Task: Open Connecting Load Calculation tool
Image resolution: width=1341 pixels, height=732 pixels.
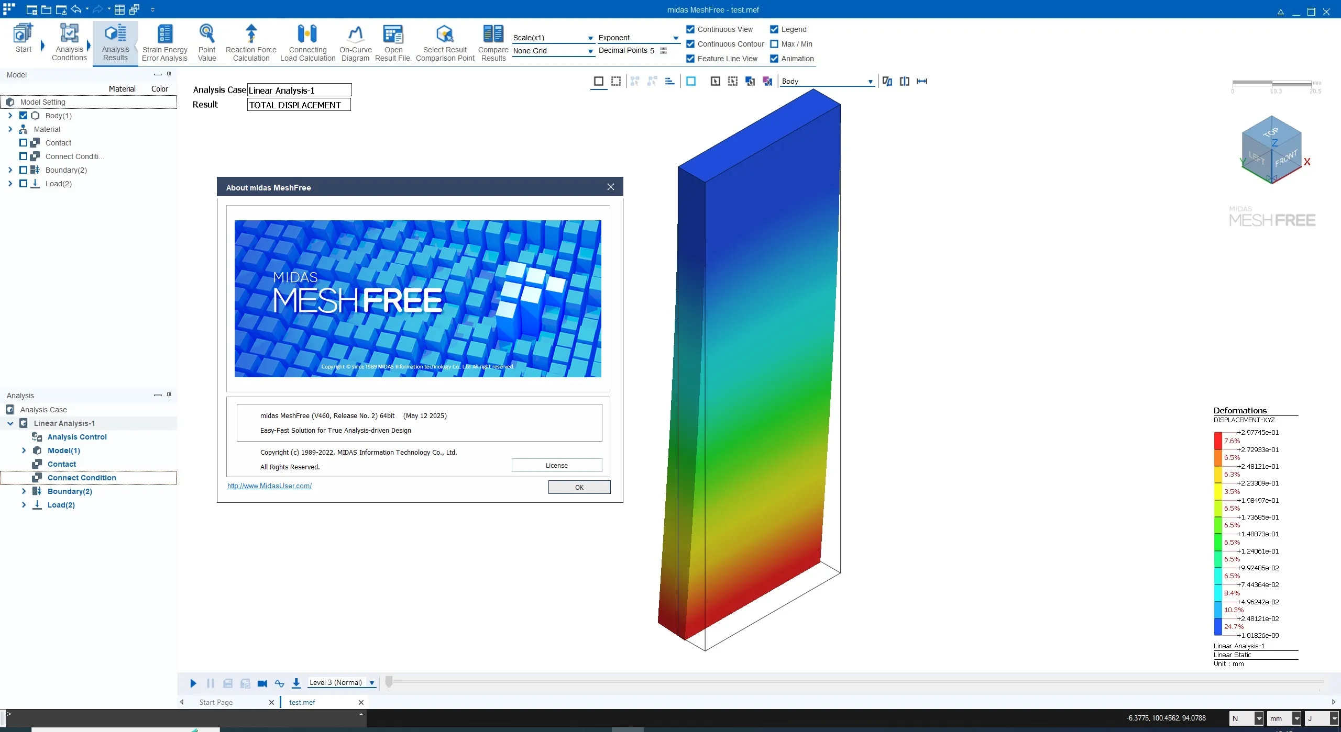Action: pos(307,43)
